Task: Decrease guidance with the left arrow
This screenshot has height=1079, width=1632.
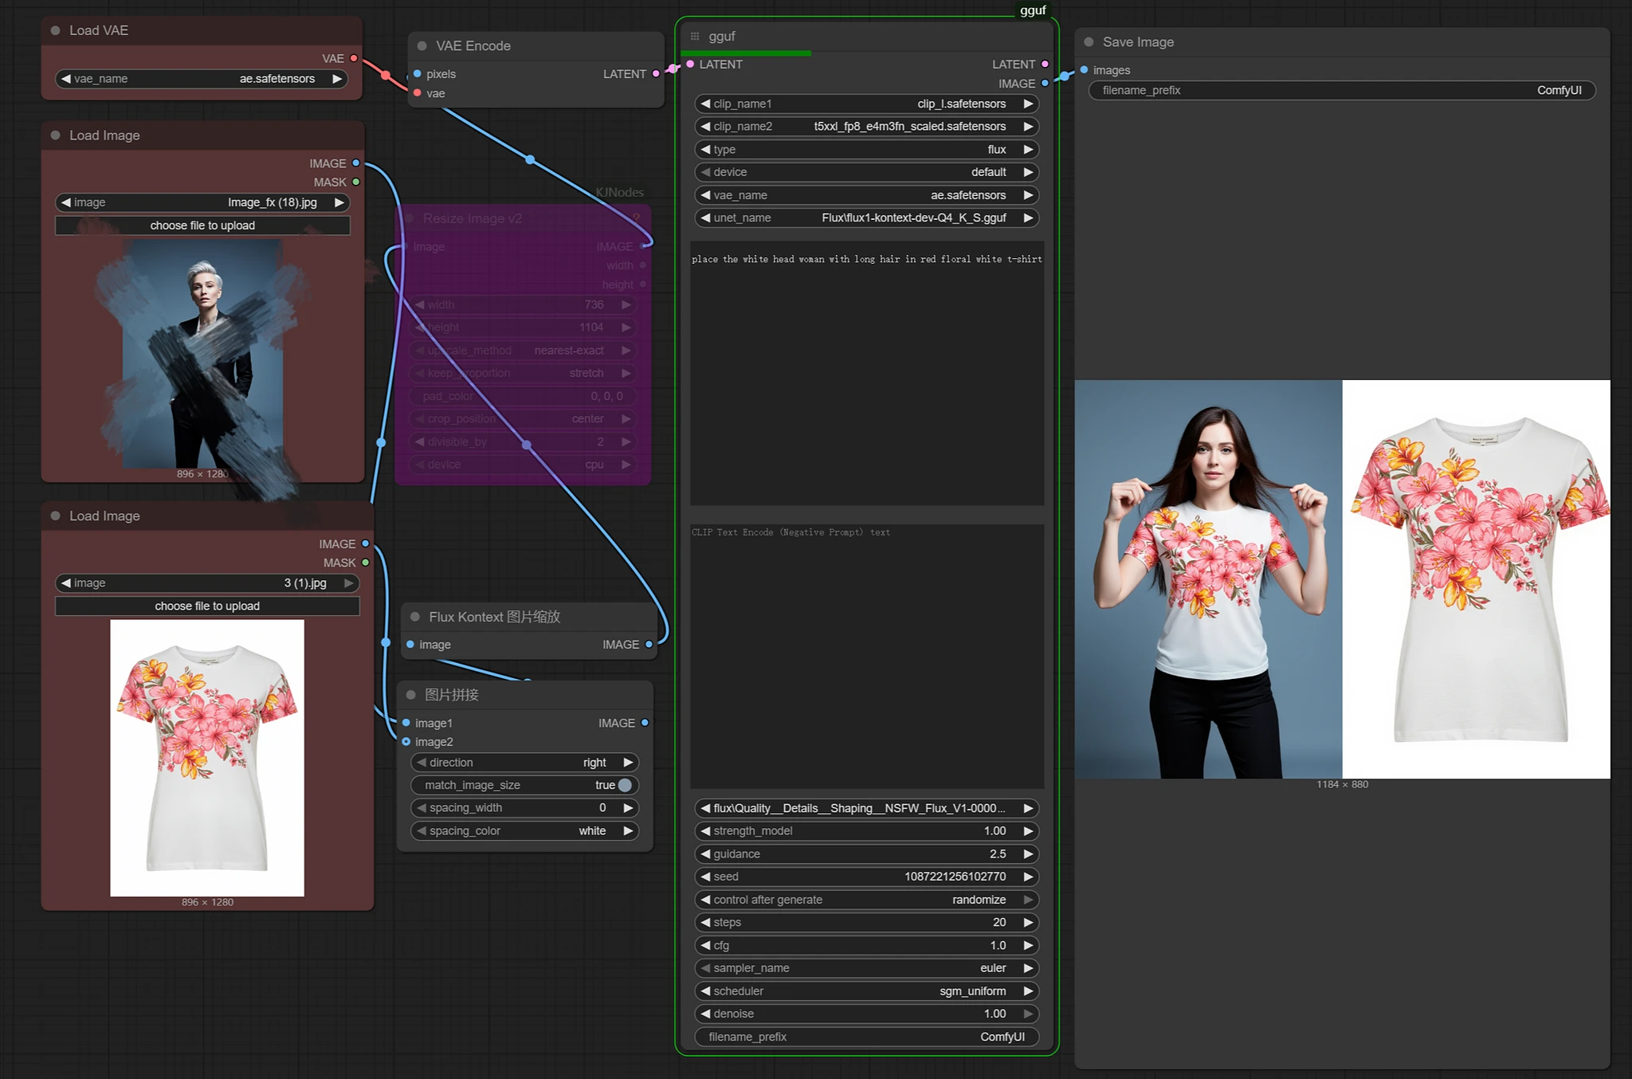Action: [x=705, y=853]
